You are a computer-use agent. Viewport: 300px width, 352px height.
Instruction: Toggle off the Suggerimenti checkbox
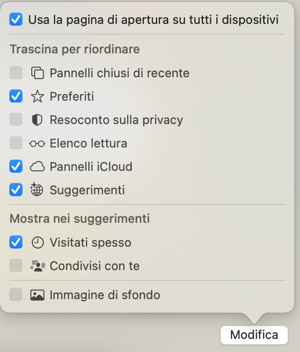pyautogui.click(x=16, y=190)
